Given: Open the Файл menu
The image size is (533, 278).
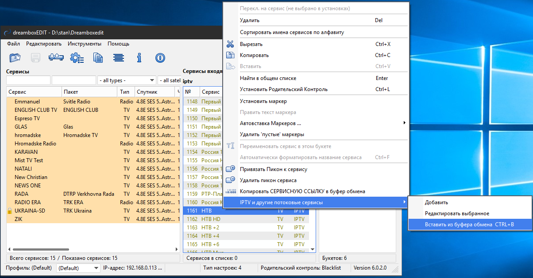Looking at the screenshot, I should pyautogui.click(x=13, y=44).
